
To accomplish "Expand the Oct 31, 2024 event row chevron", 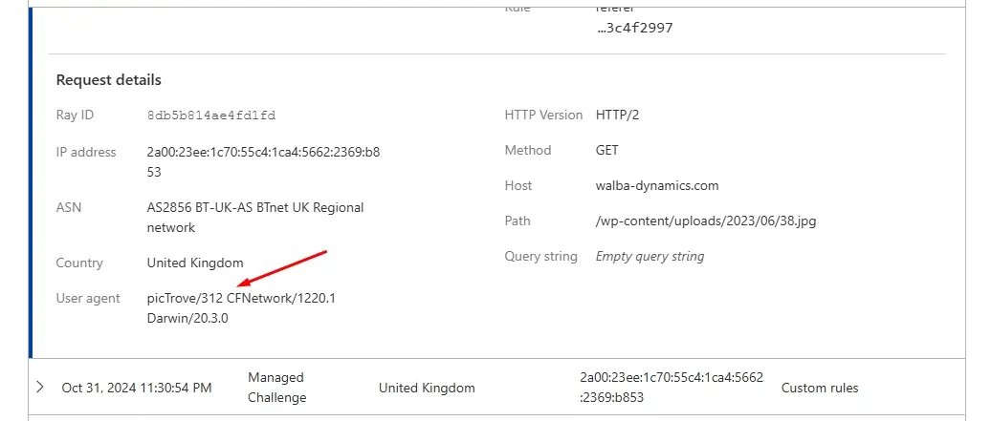I will pyautogui.click(x=39, y=388).
